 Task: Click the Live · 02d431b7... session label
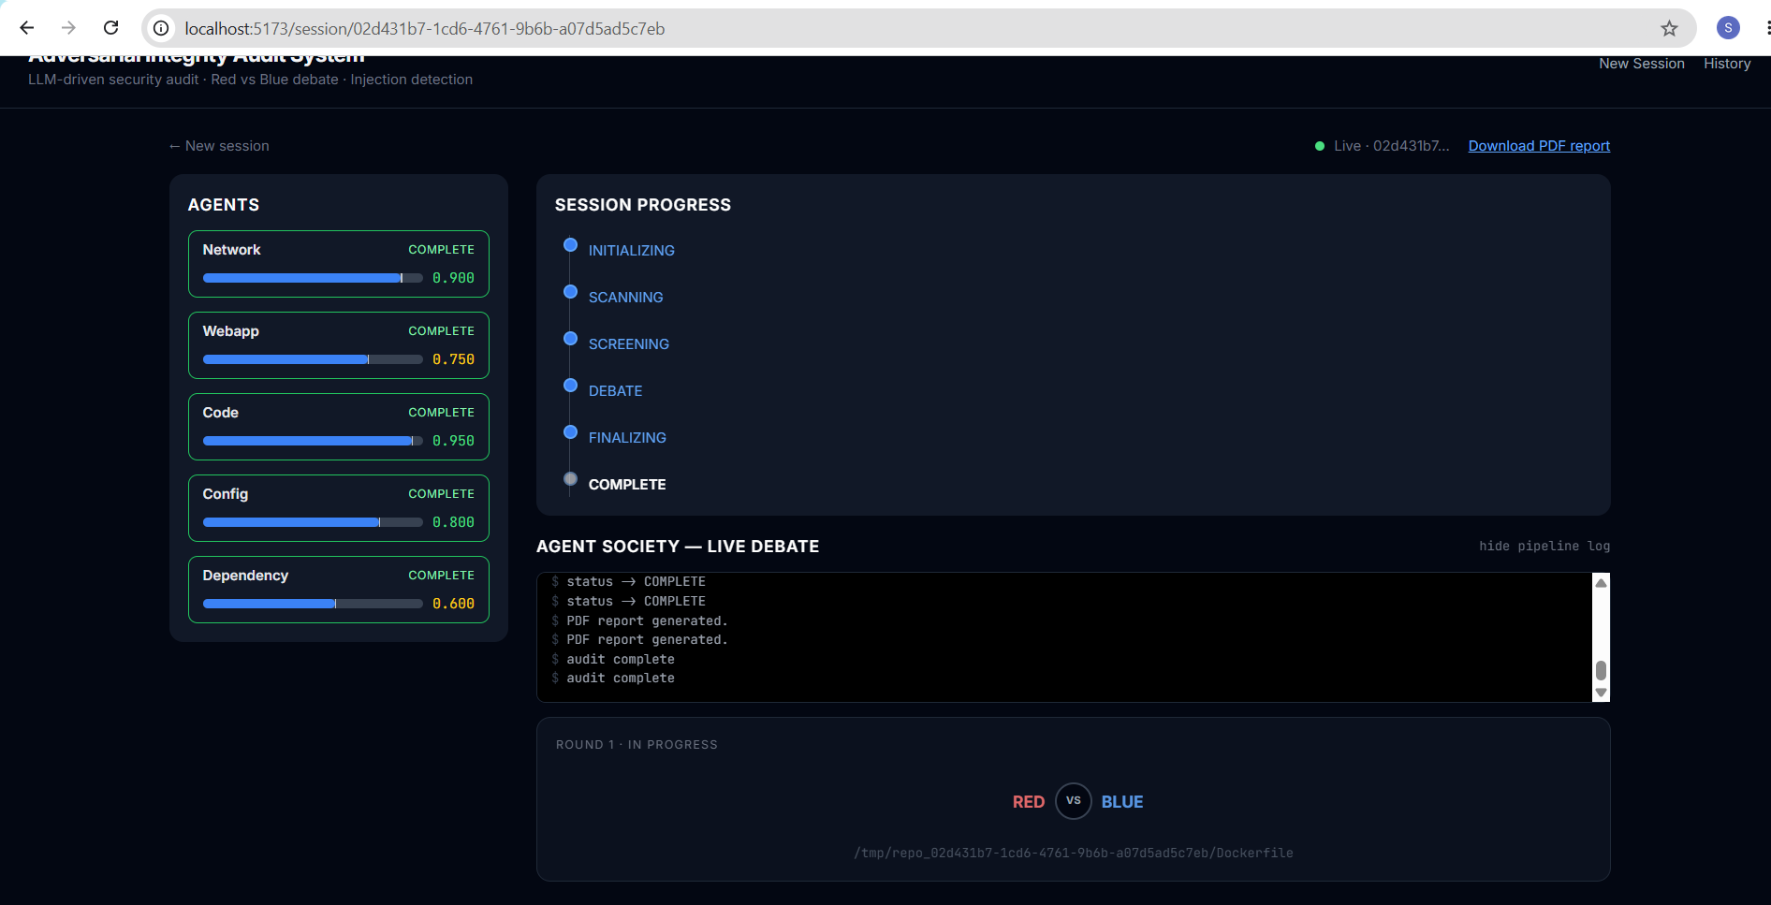[1391, 146]
